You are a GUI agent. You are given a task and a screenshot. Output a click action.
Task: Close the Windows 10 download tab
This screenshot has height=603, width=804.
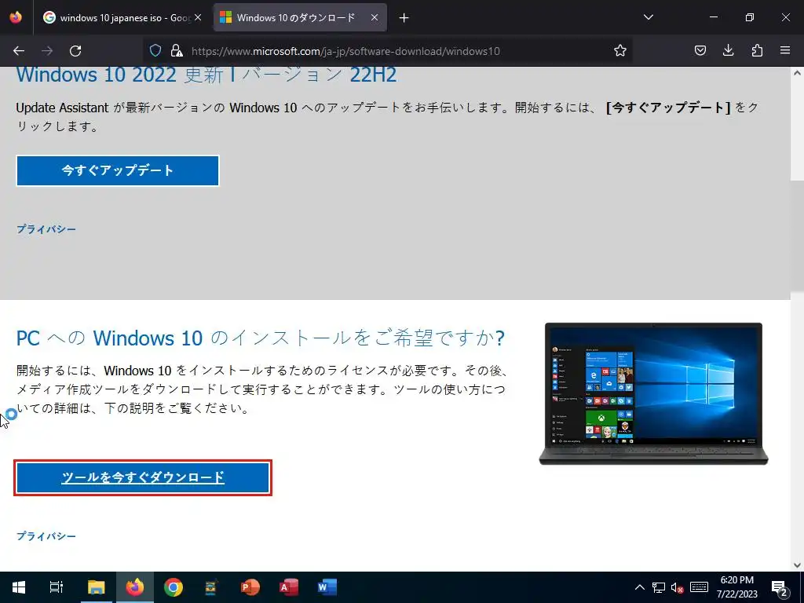pos(375,17)
